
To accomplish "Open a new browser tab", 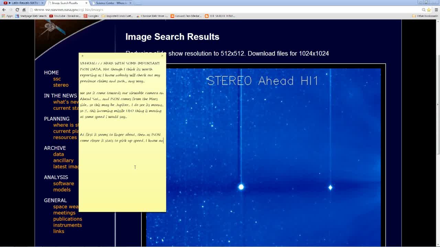I will [x=138, y=3].
